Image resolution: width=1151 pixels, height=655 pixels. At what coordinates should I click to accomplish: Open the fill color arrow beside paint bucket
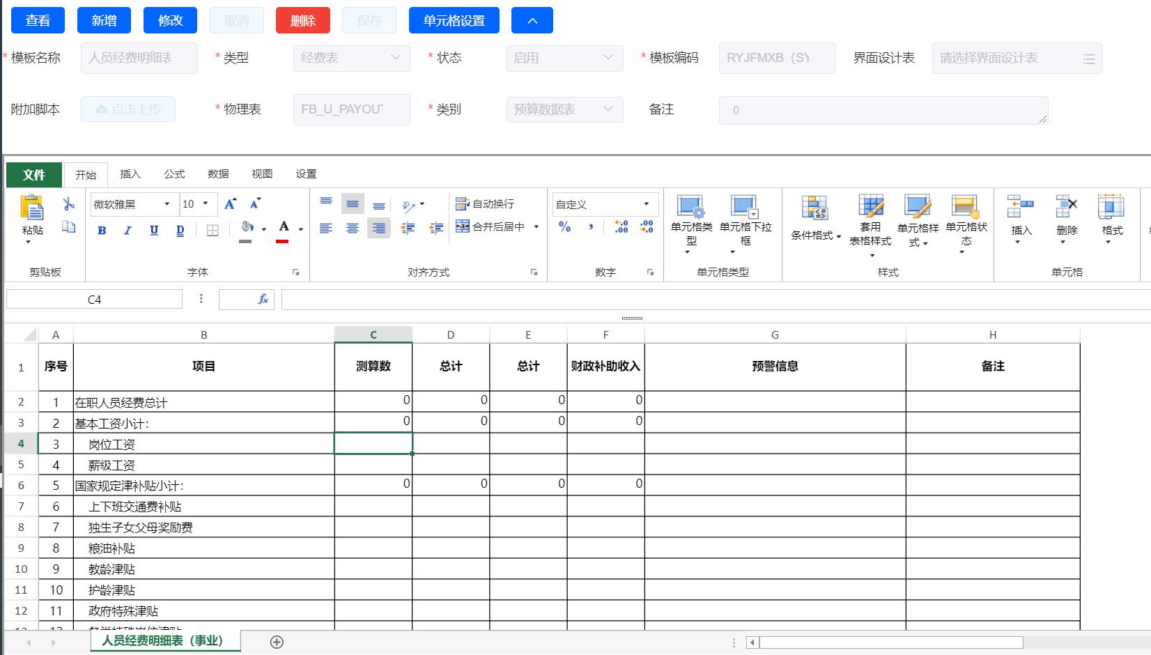pyautogui.click(x=264, y=229)
